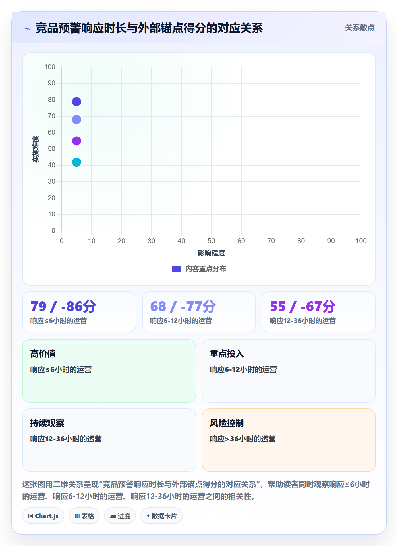Toggle the 内容重点分布 legend item

(199, 269)
